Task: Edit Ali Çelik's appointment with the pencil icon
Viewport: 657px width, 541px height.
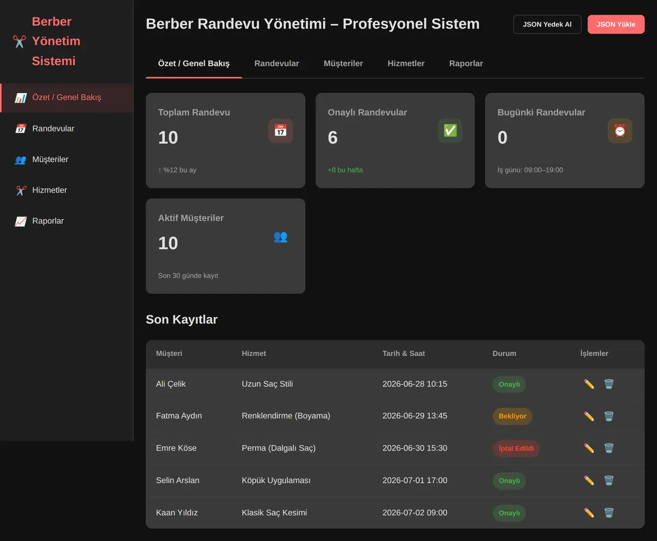Action: tap(589, 384)
